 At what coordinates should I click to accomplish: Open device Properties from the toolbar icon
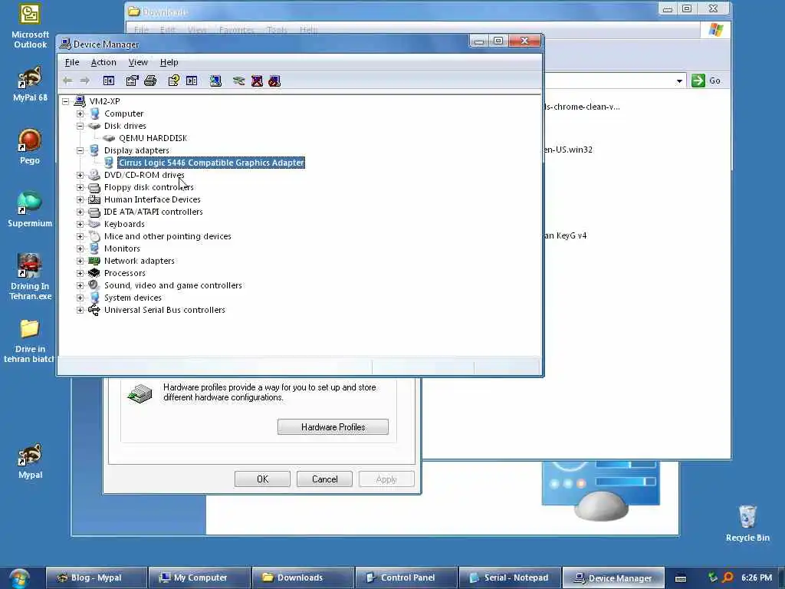click(132, 81)
